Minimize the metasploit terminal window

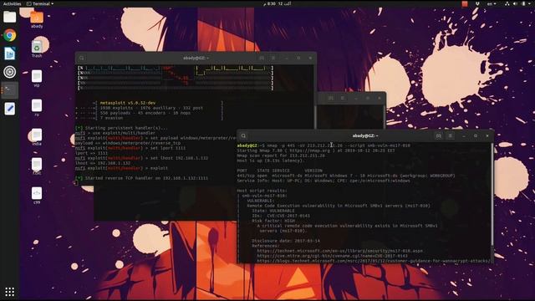(x=287, y=58)
